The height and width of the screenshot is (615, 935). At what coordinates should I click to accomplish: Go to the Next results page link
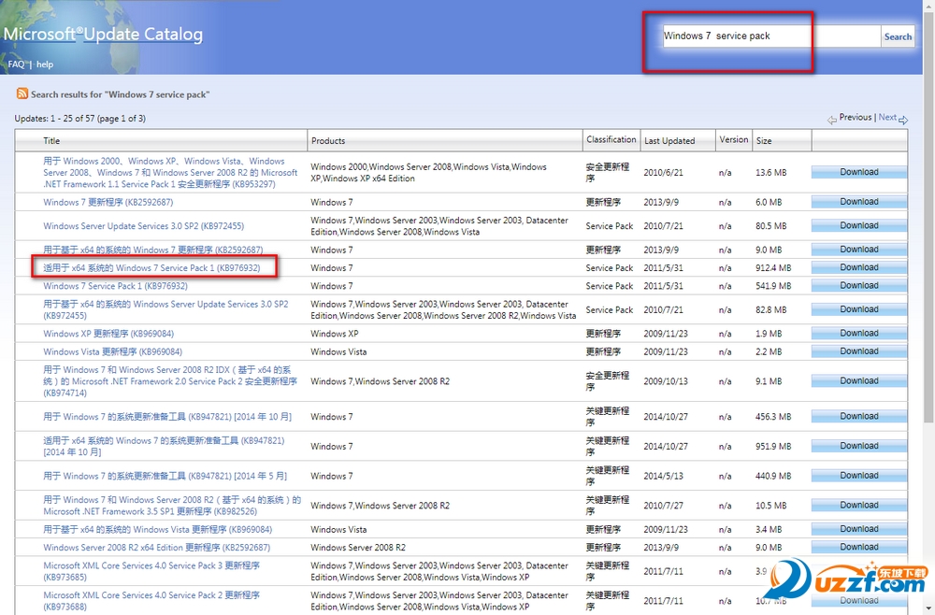[x=887, y=118]
